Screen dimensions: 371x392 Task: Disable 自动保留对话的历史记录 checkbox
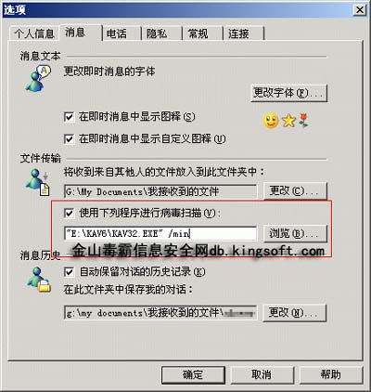point(69,272)
